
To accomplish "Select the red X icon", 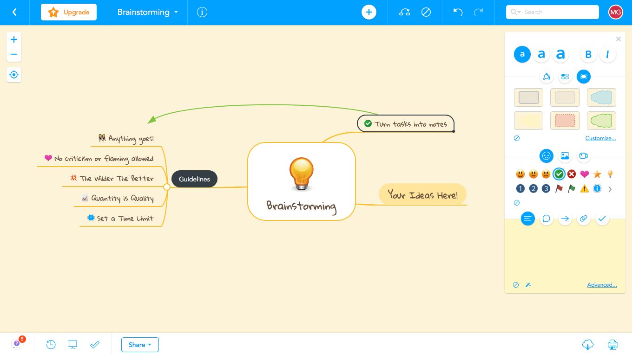I will pyautogui.click(x=572, y=174).
